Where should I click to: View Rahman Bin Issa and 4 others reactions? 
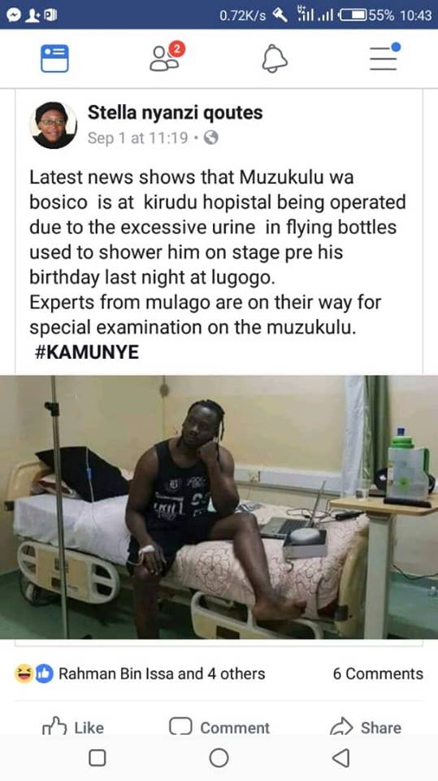[162, 674]
